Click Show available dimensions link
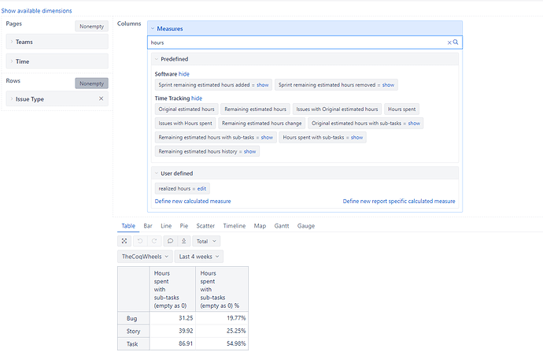The width and height of the screenshot is (543, 352). tap(36, 11)
